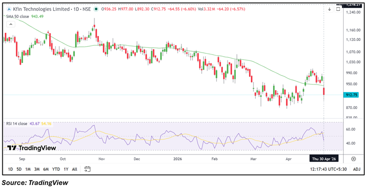This screenshot has width=366, height=187.
Task: Open the price scale settings gear icon
Action: [x=353, y=159]
